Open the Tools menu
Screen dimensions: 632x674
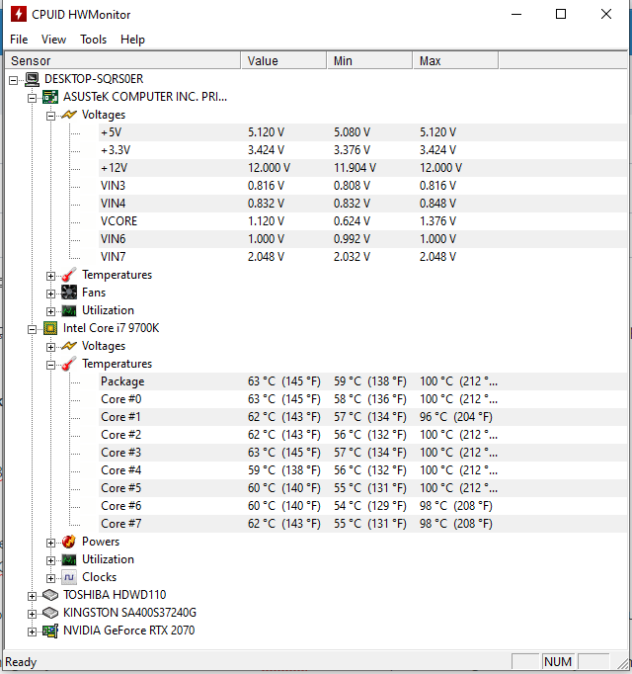click(93, 40)
